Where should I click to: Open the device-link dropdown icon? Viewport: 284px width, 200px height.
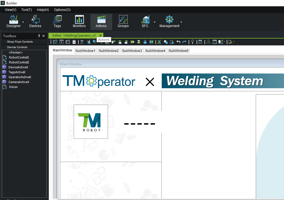coord(221,42)
